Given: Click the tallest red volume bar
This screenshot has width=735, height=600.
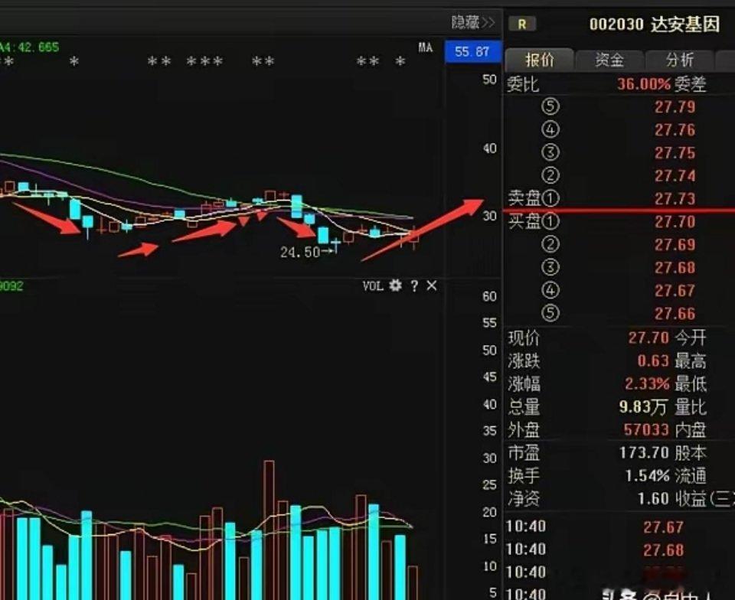Looking at the screenshot, I should 269,530.
